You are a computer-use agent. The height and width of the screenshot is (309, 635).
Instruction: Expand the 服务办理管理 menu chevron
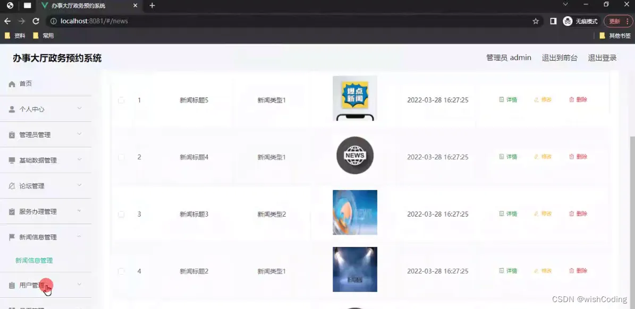pos(79,211)
